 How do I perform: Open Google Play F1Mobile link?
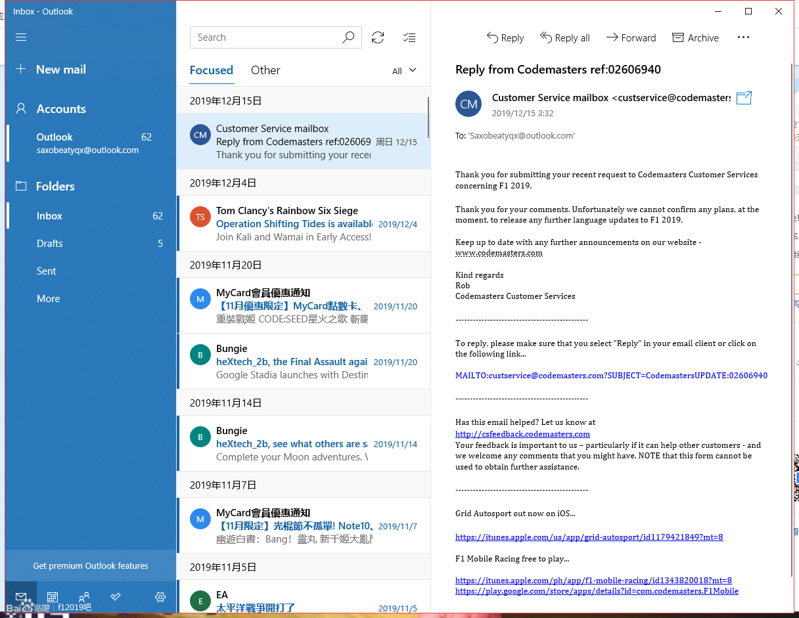(597, 591)
